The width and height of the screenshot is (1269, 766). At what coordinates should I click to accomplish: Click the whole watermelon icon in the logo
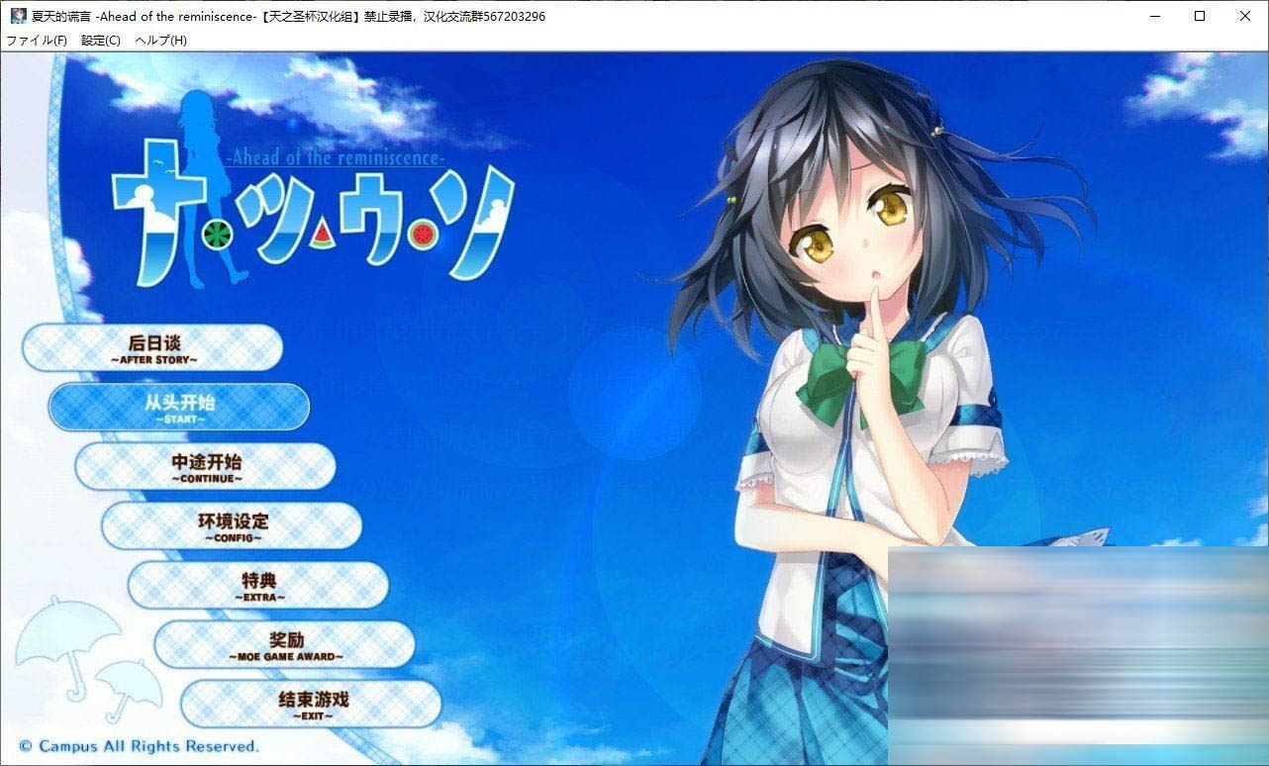(217, 235)
